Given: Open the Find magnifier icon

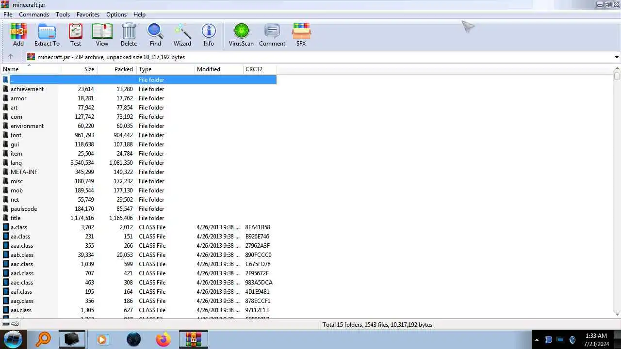Looking at the screenshot, I should coord(155,32).
